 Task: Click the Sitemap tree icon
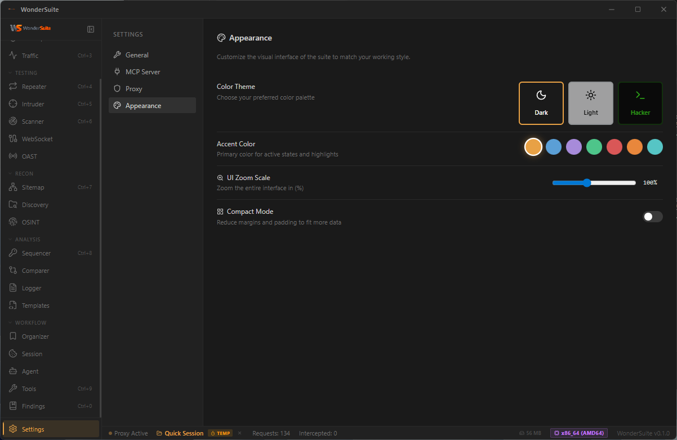tap(13, 187)
